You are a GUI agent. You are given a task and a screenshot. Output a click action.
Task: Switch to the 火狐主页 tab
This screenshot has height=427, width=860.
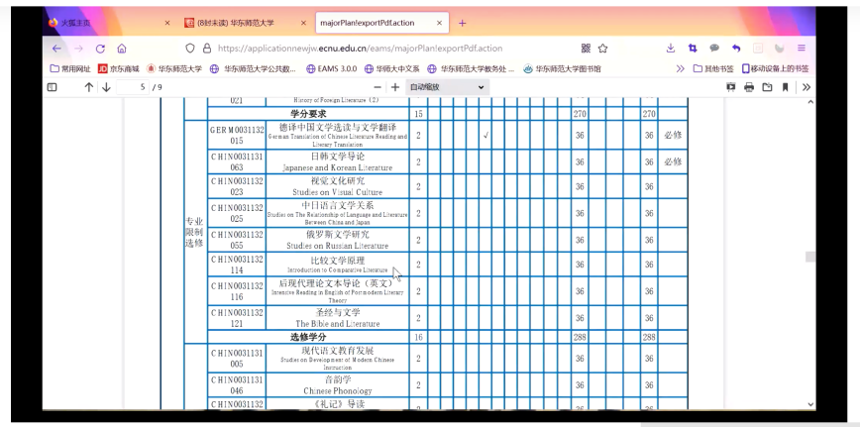click(97, 22)
